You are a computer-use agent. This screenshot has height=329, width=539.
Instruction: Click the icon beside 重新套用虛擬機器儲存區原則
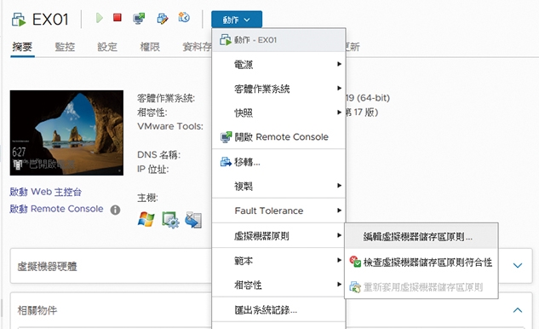355,286
